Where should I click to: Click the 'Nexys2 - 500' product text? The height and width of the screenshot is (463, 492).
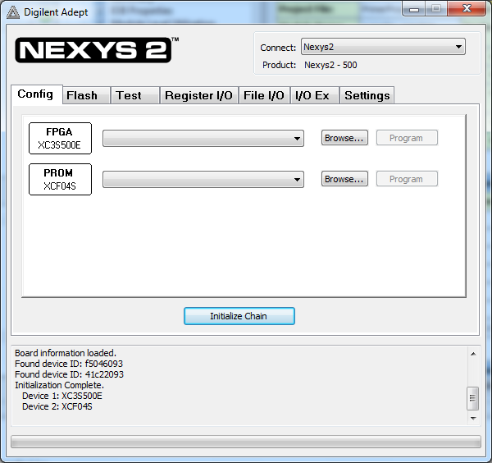point(330,65)
